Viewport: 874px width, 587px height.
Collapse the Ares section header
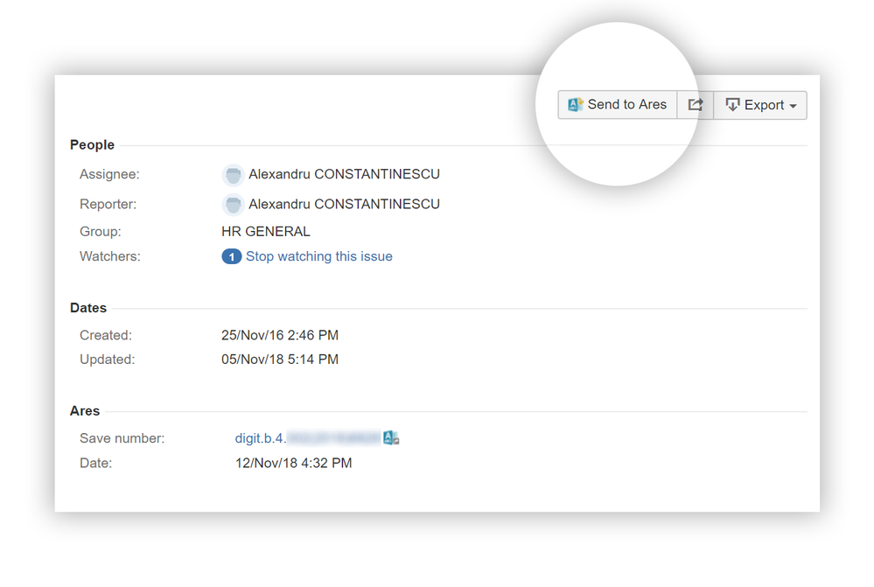pos(85,410)
